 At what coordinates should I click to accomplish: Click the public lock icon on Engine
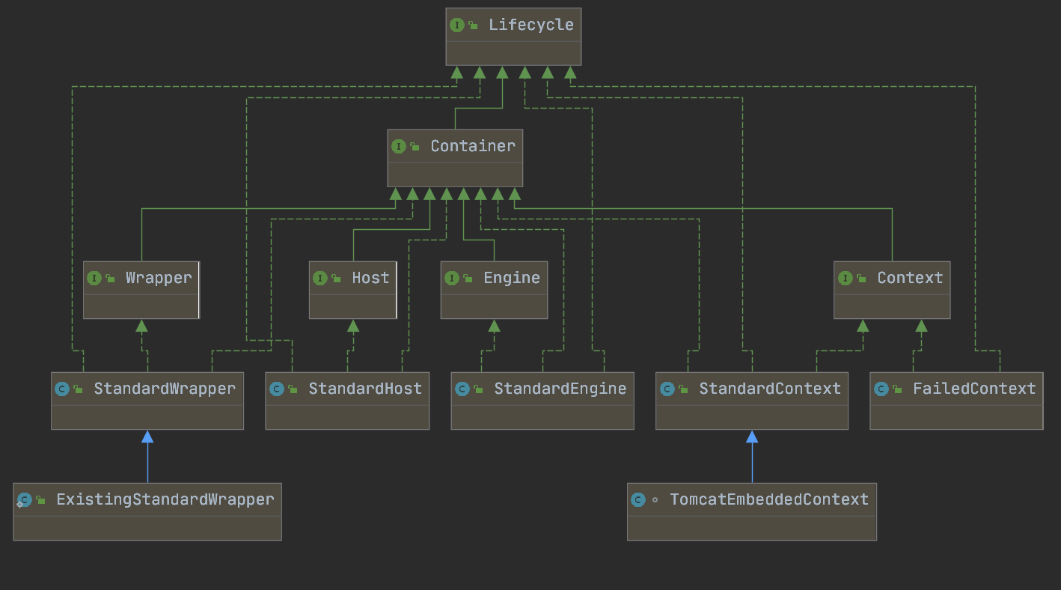468,279
